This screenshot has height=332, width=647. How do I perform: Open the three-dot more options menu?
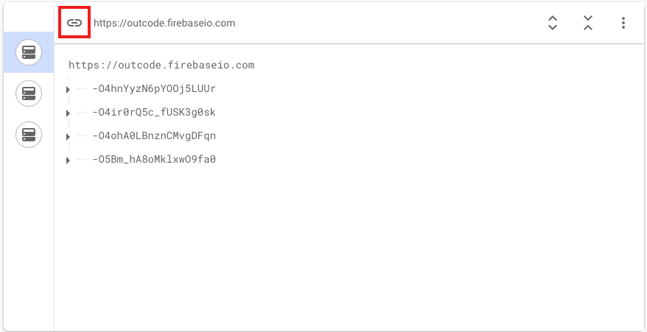tap(623, 23)
